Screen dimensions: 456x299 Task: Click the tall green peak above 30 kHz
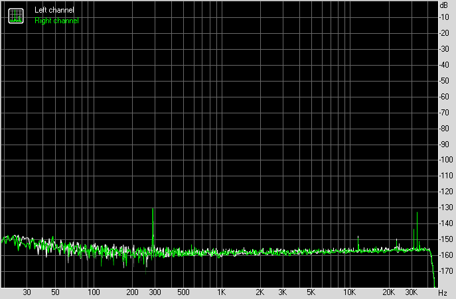pyautogui.click(x=417, y=231)
